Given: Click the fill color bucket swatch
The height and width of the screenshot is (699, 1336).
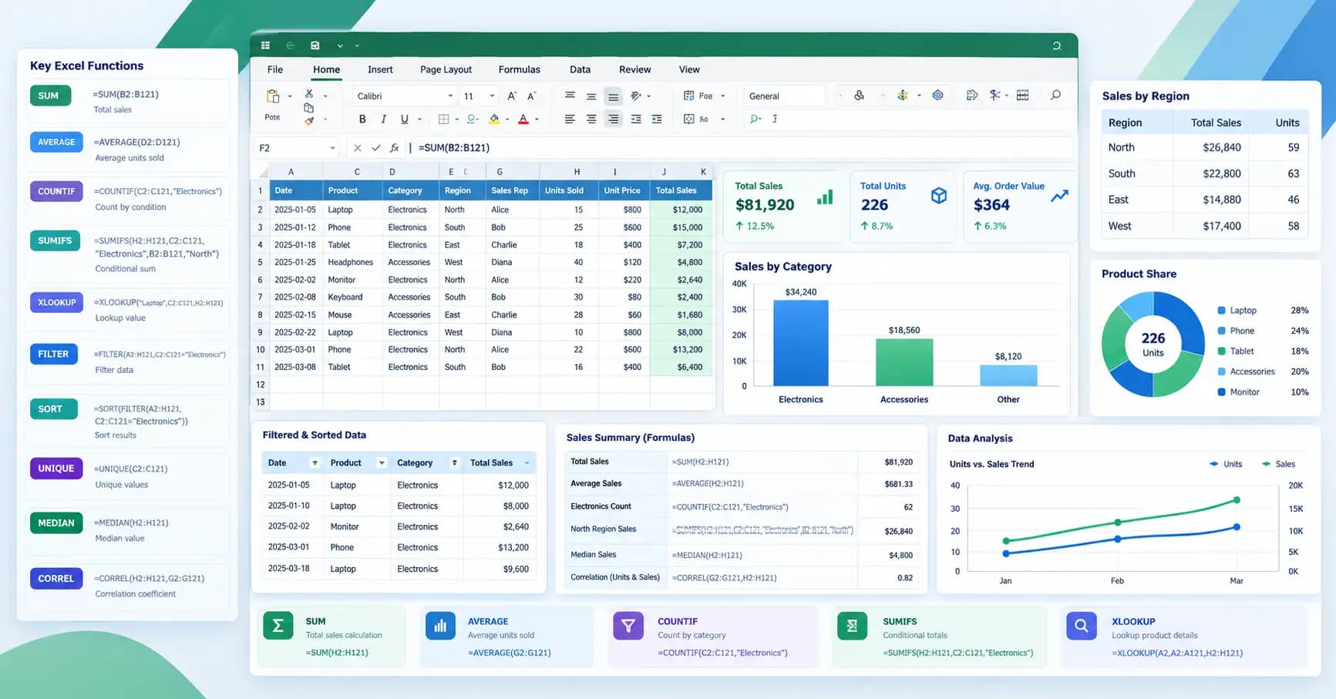Looking at the screenshot, I should click(x=494, y=119).
